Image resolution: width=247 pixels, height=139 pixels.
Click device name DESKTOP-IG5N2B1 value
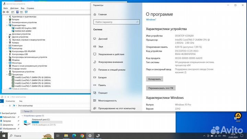(x=184, y=36)
